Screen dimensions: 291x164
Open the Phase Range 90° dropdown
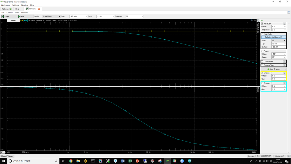click(x=278, y=57)
